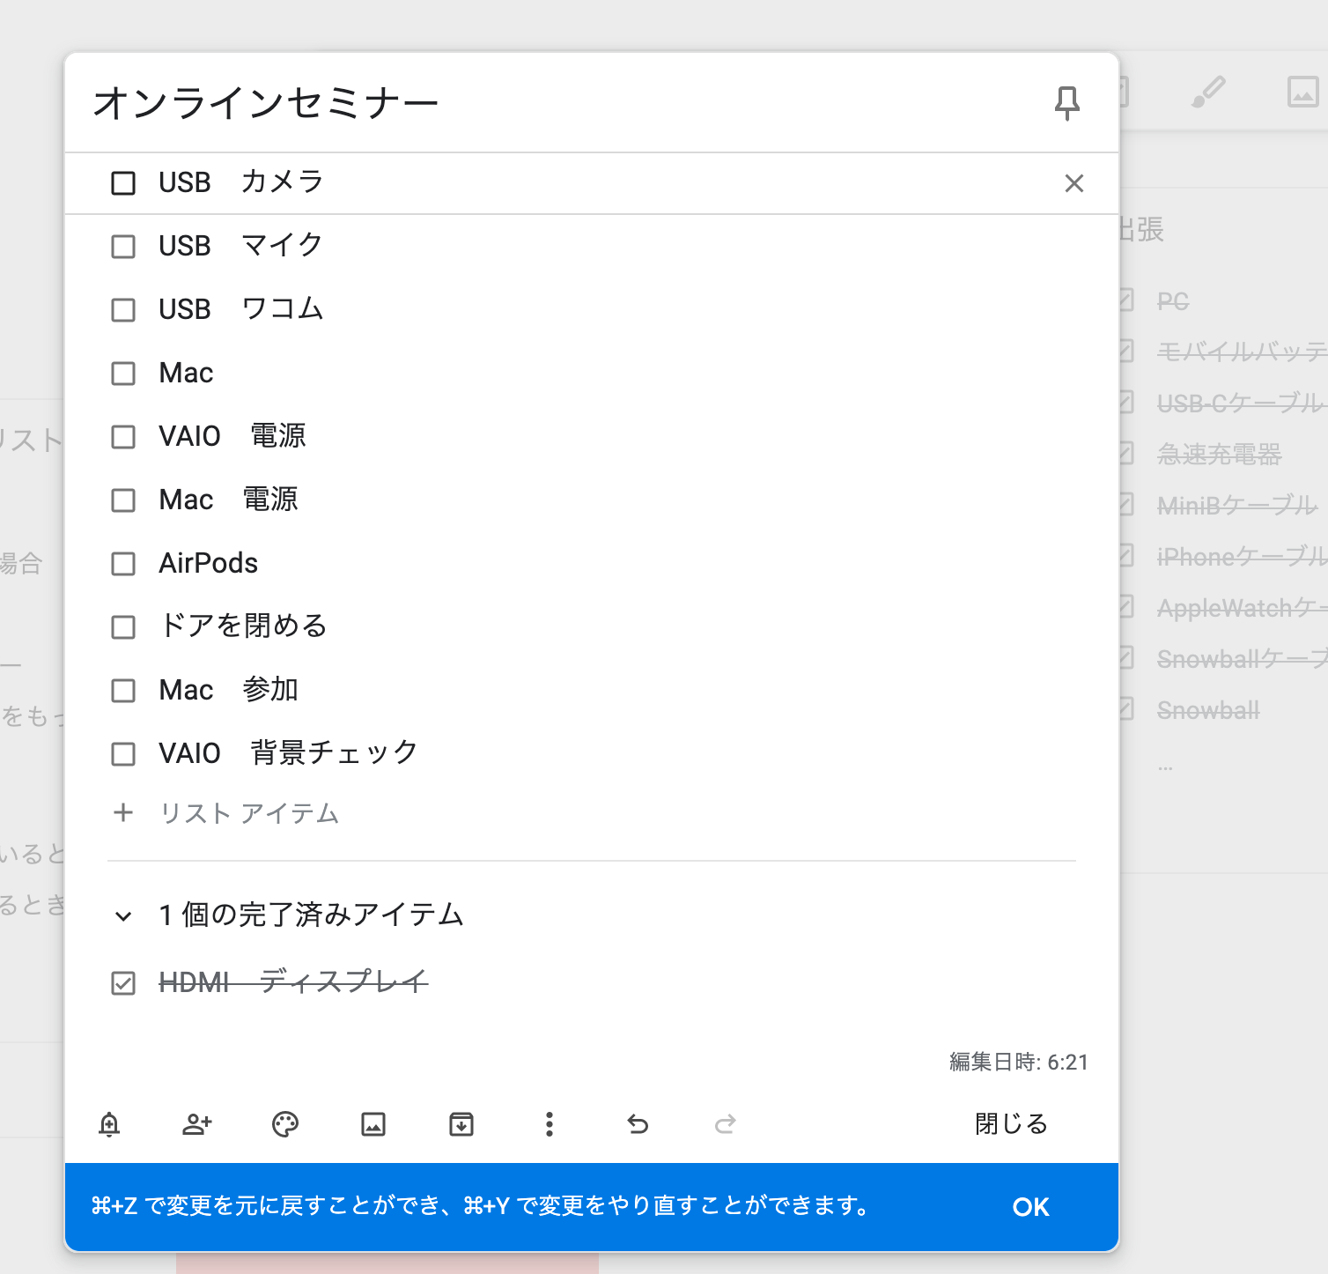Check the VAIO 背景チェック checkbox
This screenshot has width=1328, height=1274.
123,754
